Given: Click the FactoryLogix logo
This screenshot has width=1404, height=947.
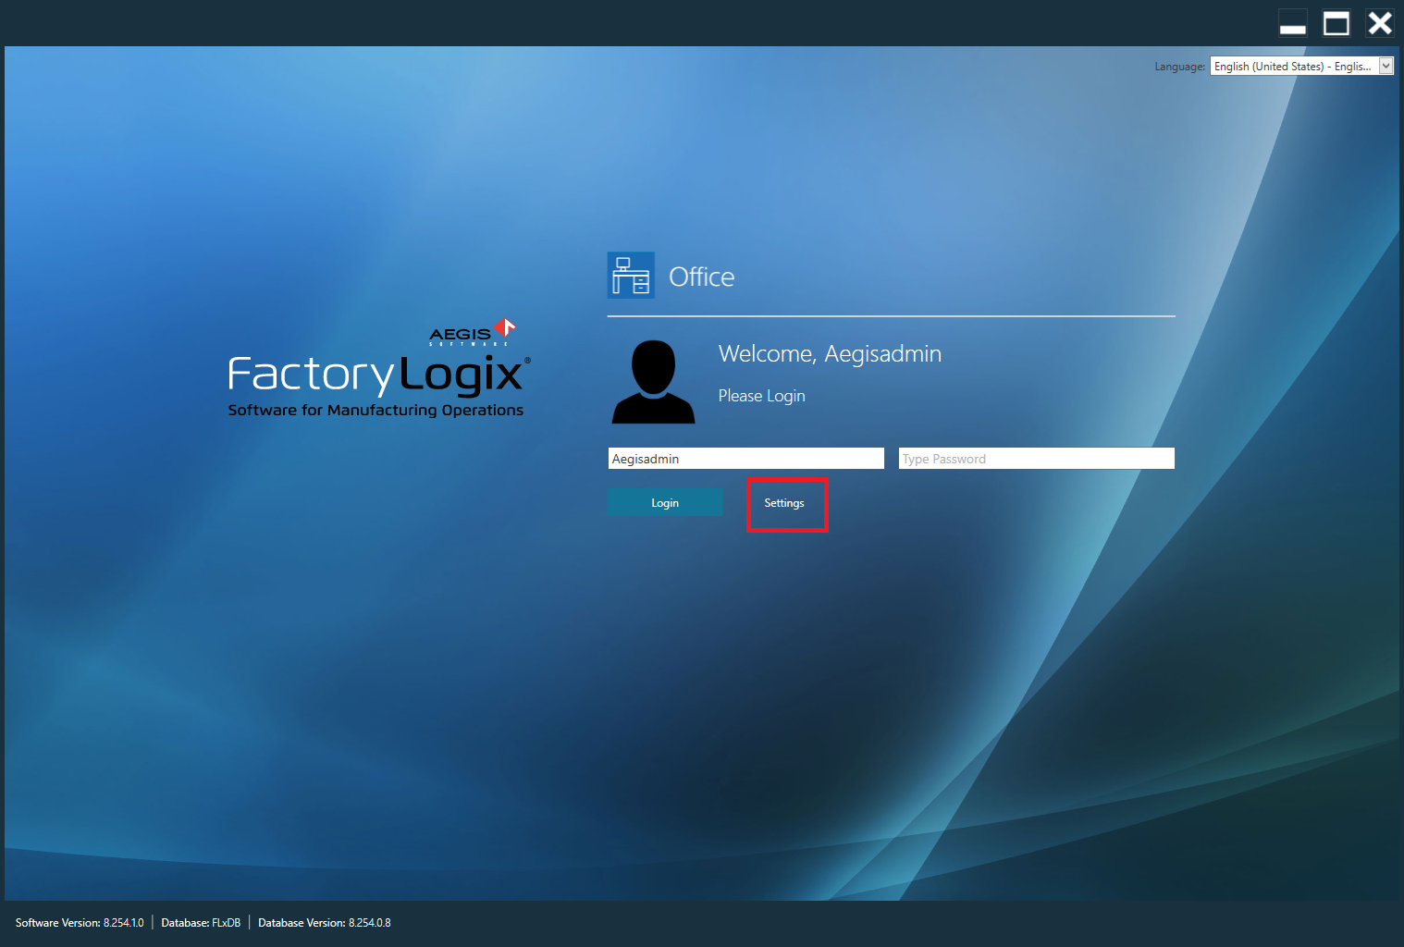Looking at the screenshot, I should (x=376, y=375).
